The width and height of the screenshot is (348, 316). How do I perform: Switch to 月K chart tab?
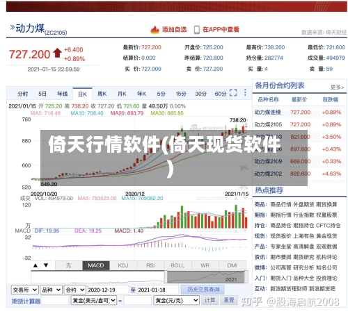[x=122, y=94]
